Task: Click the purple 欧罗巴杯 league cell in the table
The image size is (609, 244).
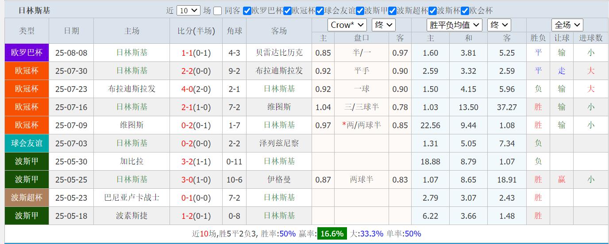Action: click(x=27, y=53)
